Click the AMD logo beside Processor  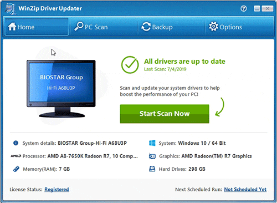pos(16,156)
